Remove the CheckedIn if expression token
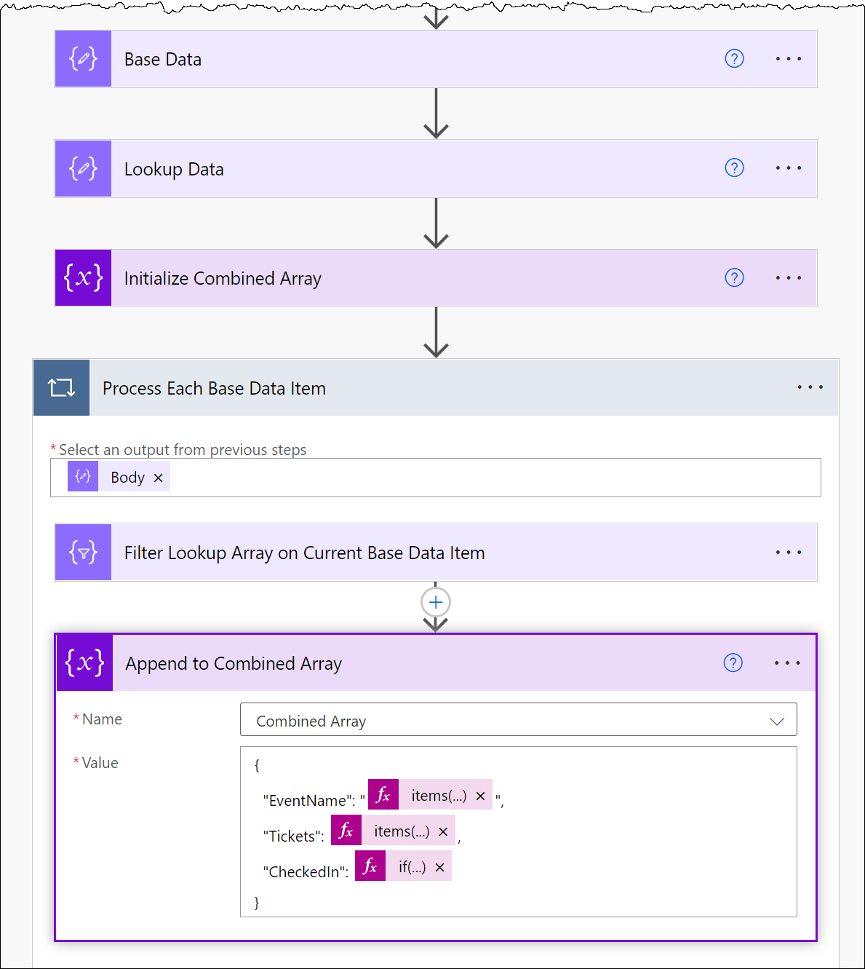The height and width of the screenshot is (969, 865). tap(439, 867)
